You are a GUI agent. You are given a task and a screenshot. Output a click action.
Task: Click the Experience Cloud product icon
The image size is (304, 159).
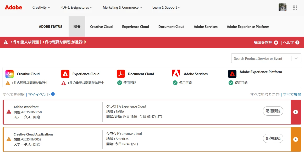click(65, 74)
